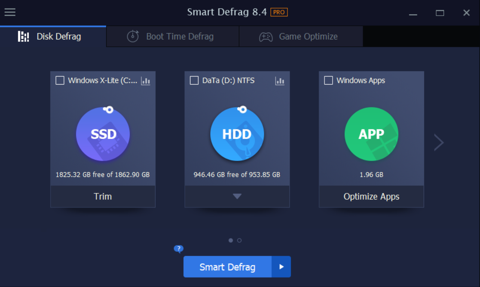Open disk chart for Windows X-Lite drive
Screen dimensions: 480x287
(x=145, y=81)
